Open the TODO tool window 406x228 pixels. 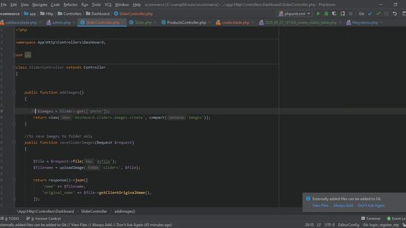tap(10, 218)
